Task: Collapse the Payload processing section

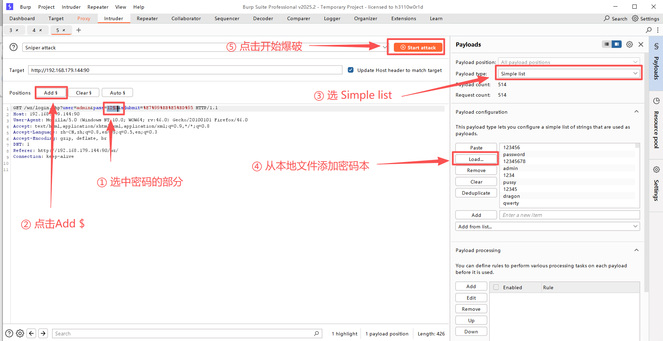Action: (637, 250)
